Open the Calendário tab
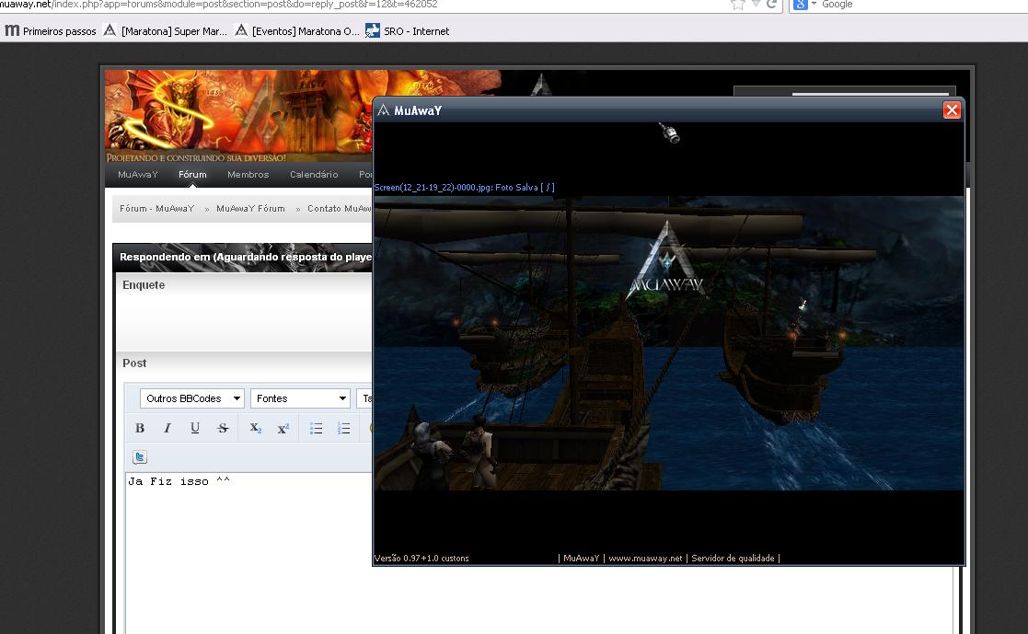The image size is (1028, 634). (x=314, y=174)
